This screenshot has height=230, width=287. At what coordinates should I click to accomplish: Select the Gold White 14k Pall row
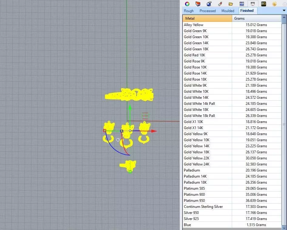tap(232, 103)
